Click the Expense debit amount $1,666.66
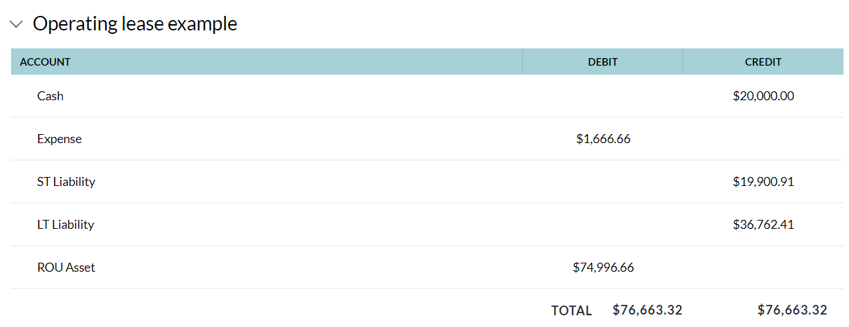Image resolution: width=849 pixels, height=327 pixels. point(603,139)
